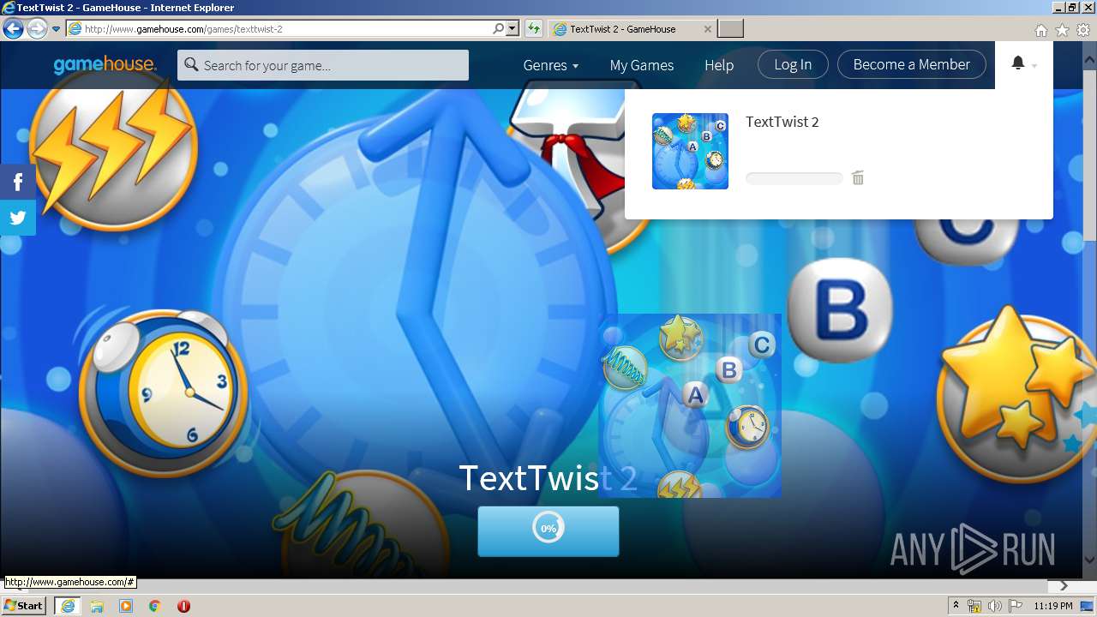Click the volume speaker tray icon

(x=994, y=606)
